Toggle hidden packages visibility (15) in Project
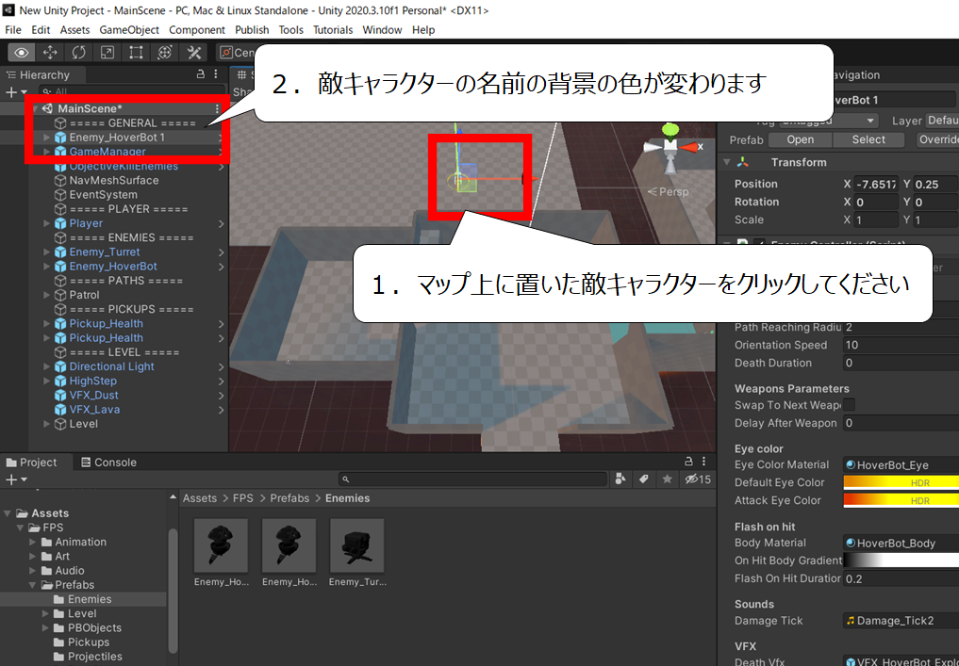The height and width of the screenshot is (666, 959). click(698, 479)
